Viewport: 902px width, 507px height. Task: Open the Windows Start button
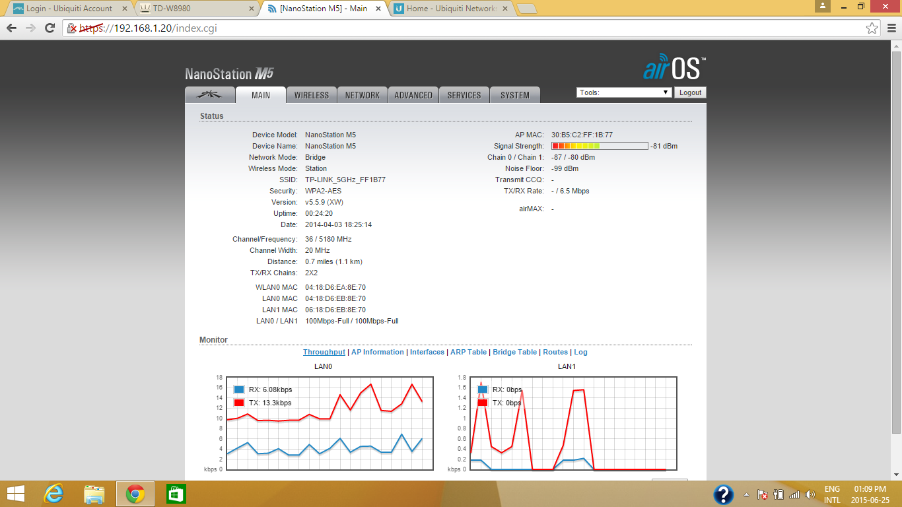tap(16, 494)
